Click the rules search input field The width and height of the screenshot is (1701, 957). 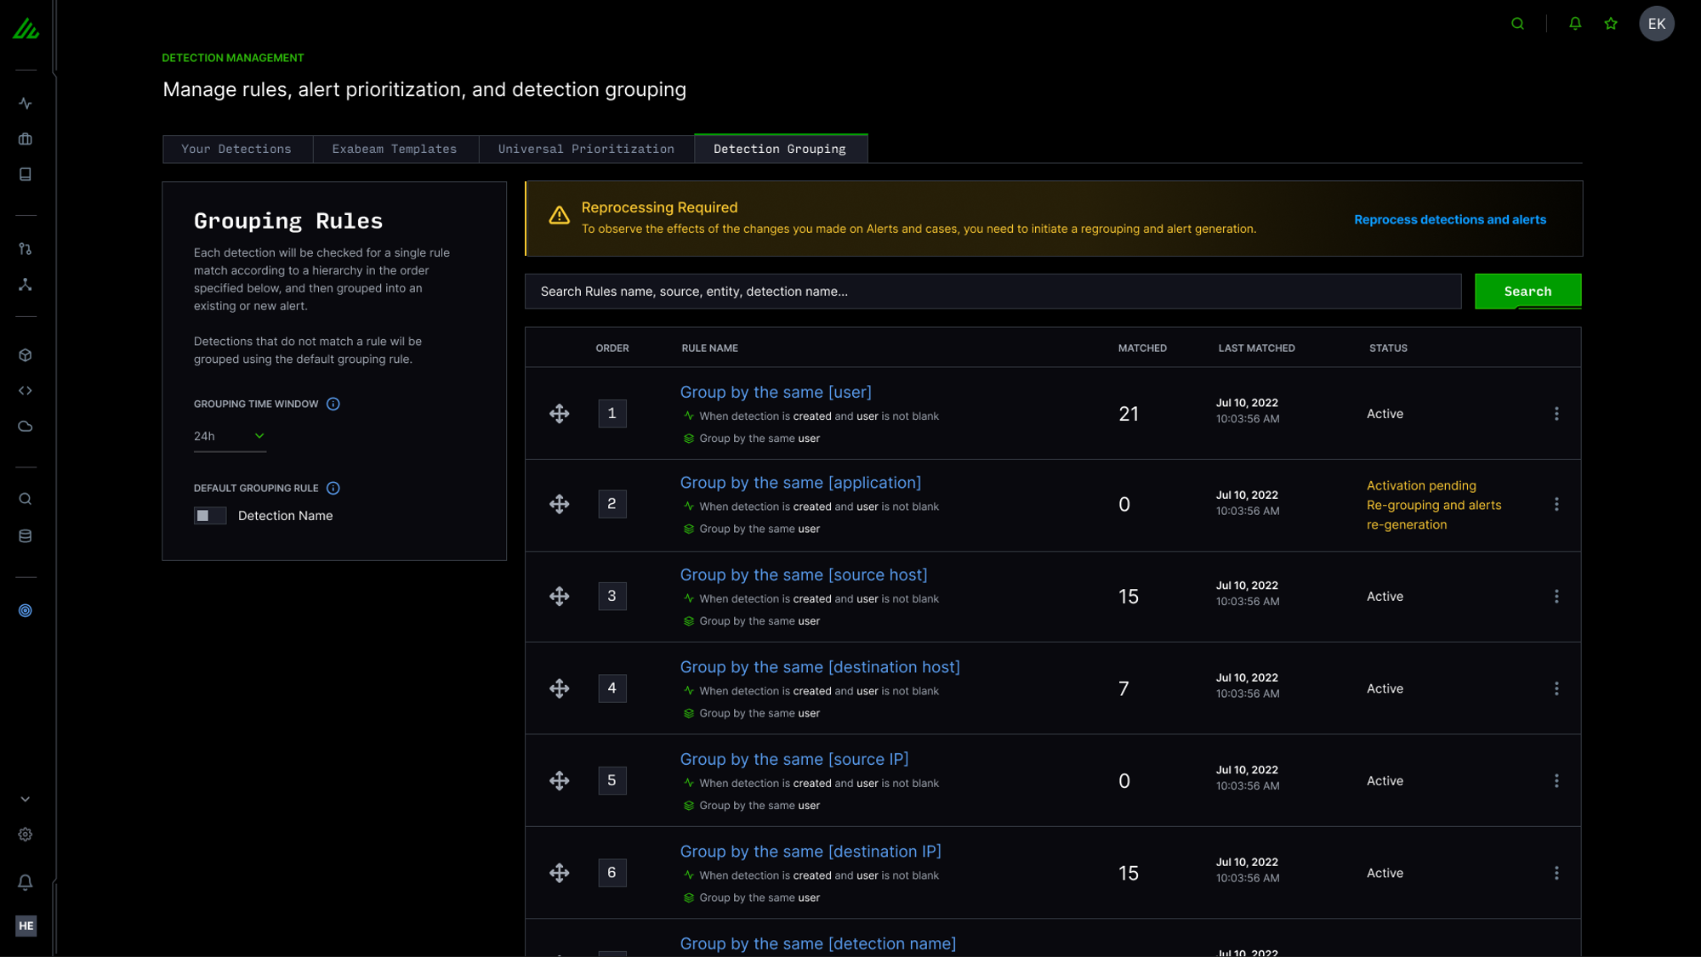click(993, 292)
